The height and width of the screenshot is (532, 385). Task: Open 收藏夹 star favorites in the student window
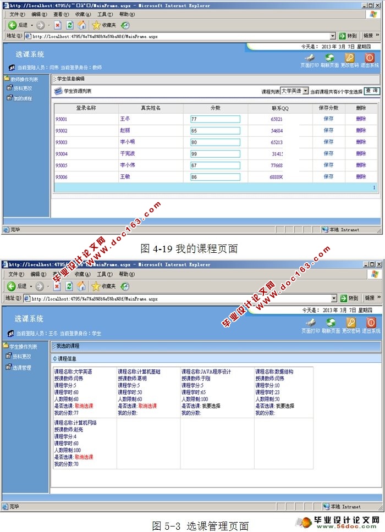click(x=103, y=286)
